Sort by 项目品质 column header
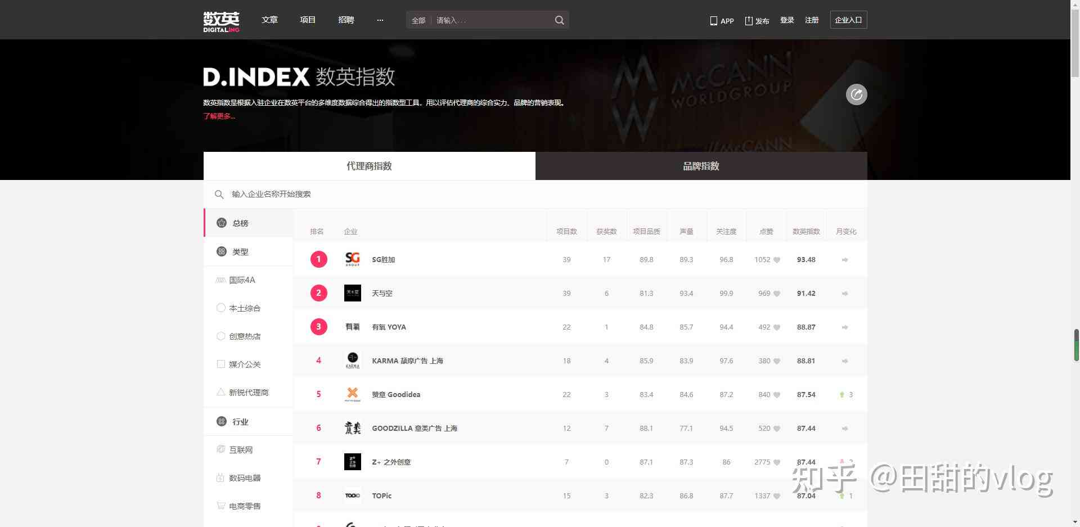 tap(646, 231)
